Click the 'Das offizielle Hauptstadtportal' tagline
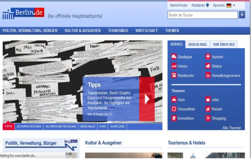Image resolution: width=252 pixels, height=161 pixels. point(75,16)
